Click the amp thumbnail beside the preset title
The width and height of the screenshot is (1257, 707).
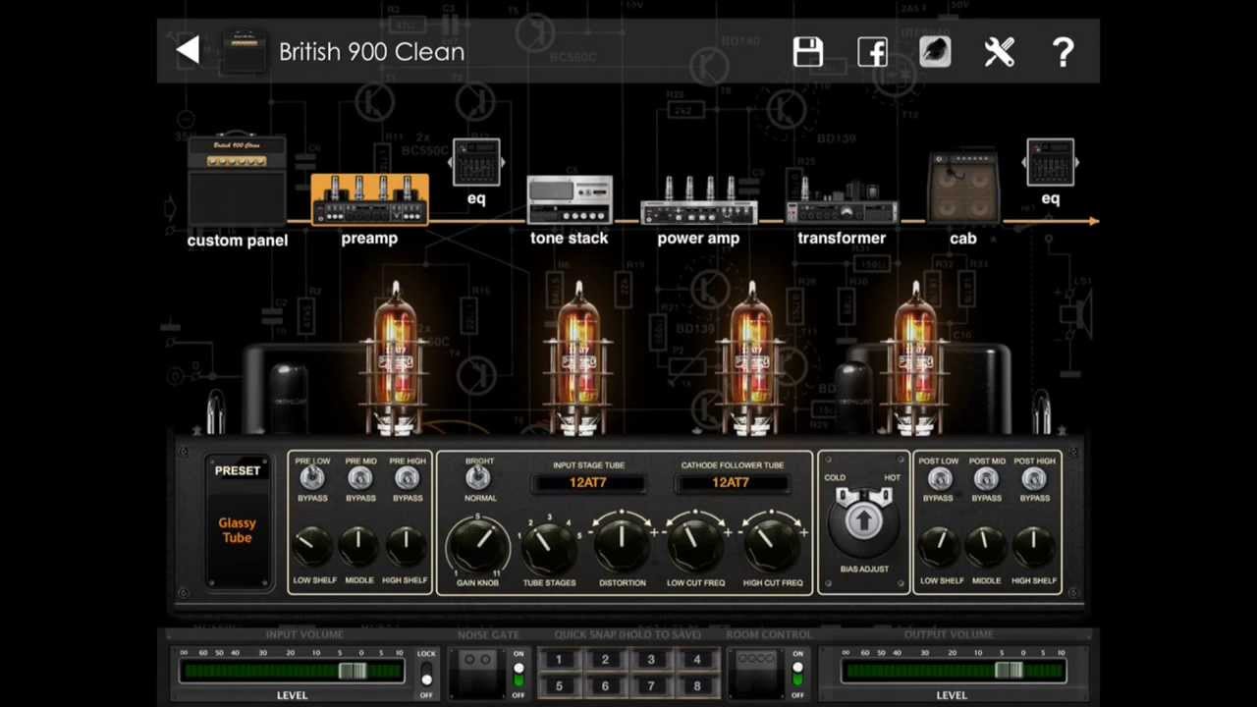tap(243, 52)
